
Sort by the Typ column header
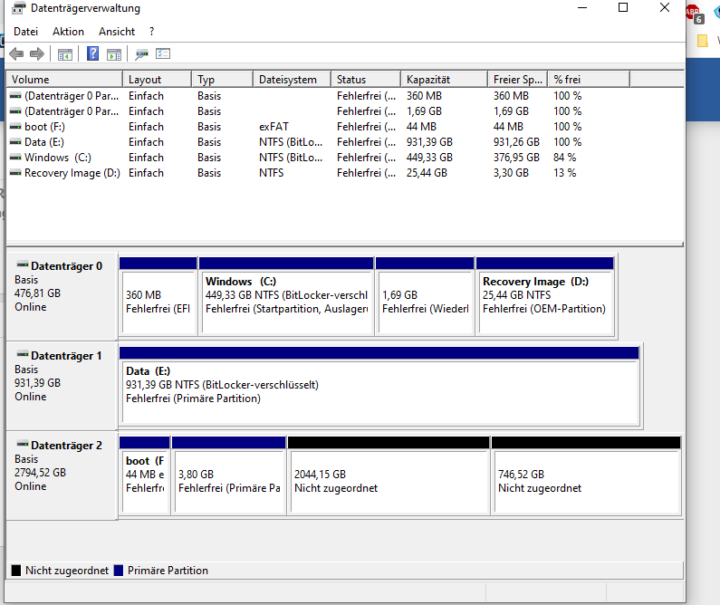click(x=222, y=80)
